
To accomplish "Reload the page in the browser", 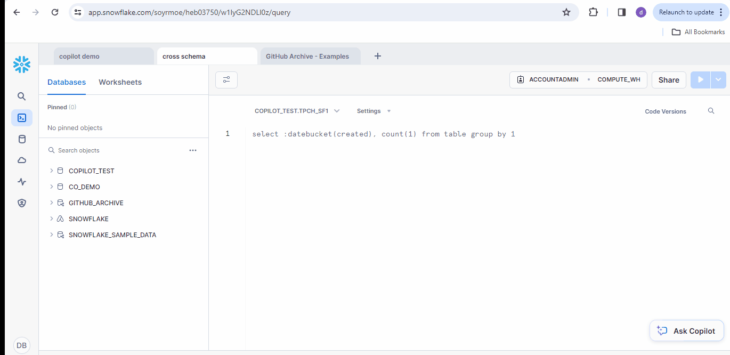I will pyautogui.click(x=55, y=12).
